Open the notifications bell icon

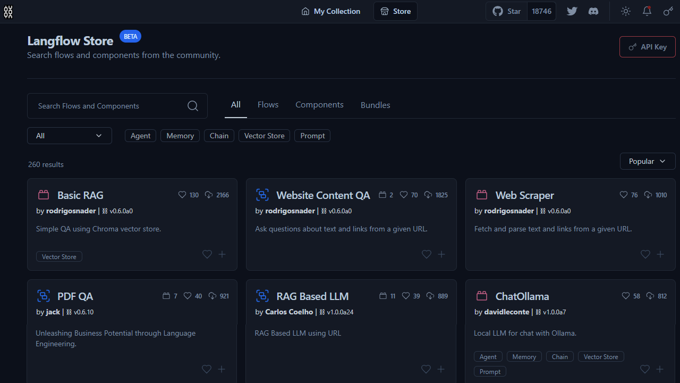[647, 11]
